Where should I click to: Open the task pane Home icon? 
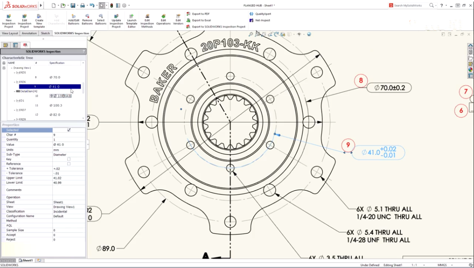[x=470, y=46]
